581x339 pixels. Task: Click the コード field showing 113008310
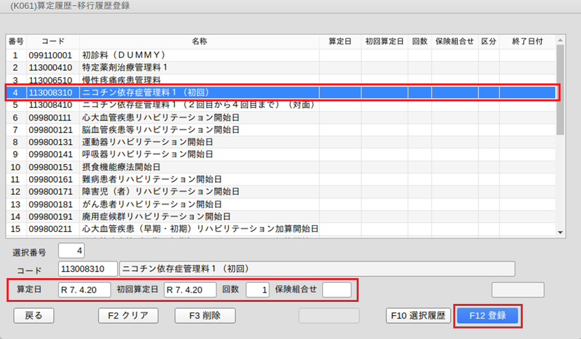coord(87,269)
